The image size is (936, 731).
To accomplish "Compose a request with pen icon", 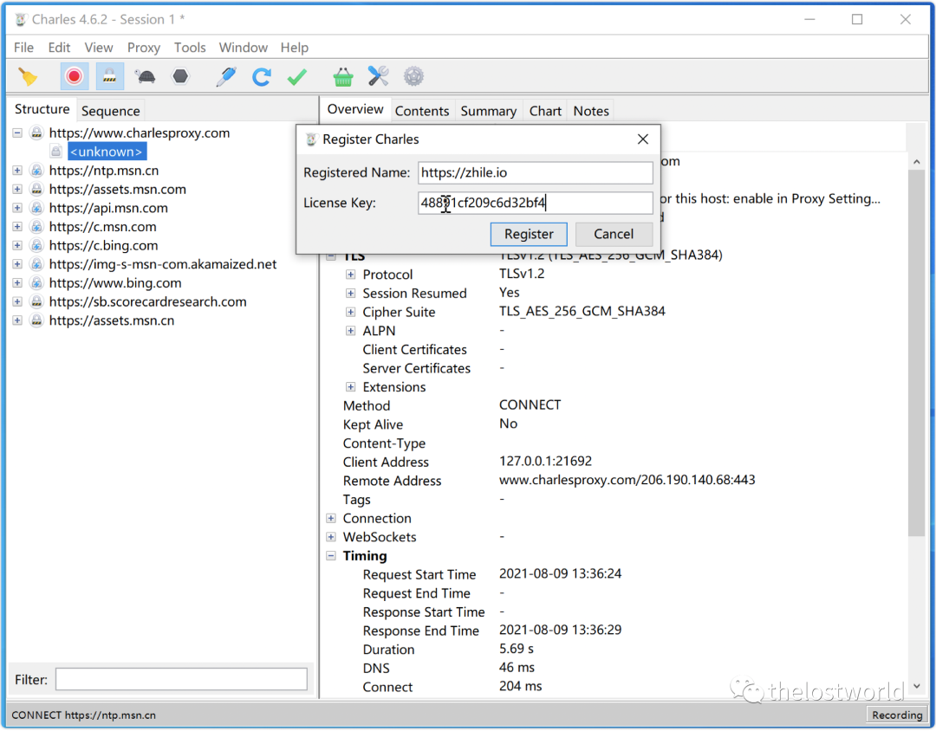I will point(226,76).
